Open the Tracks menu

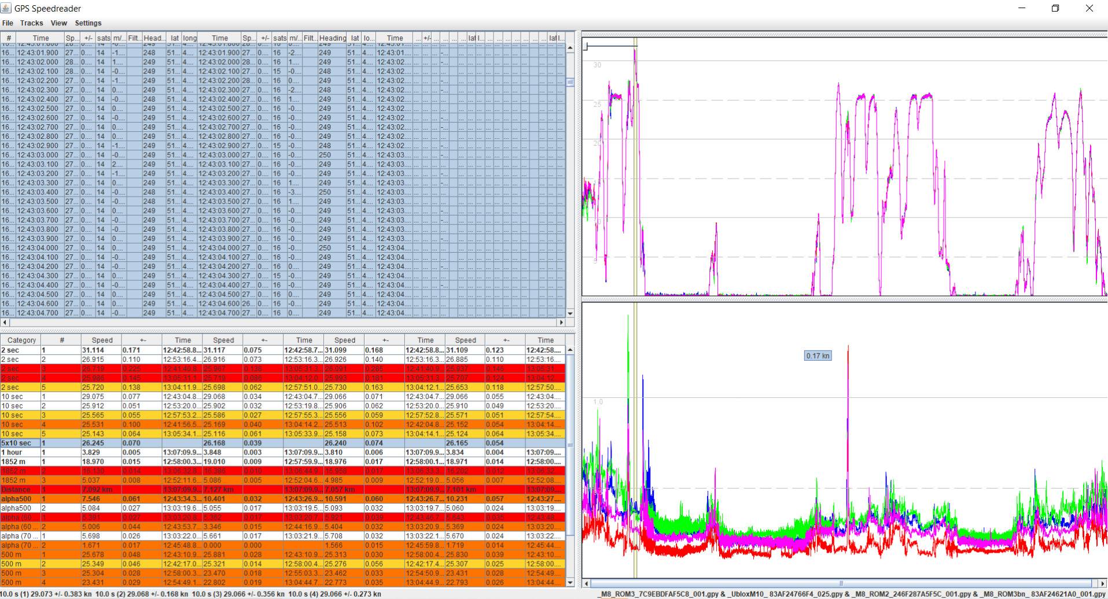(31, 23)
